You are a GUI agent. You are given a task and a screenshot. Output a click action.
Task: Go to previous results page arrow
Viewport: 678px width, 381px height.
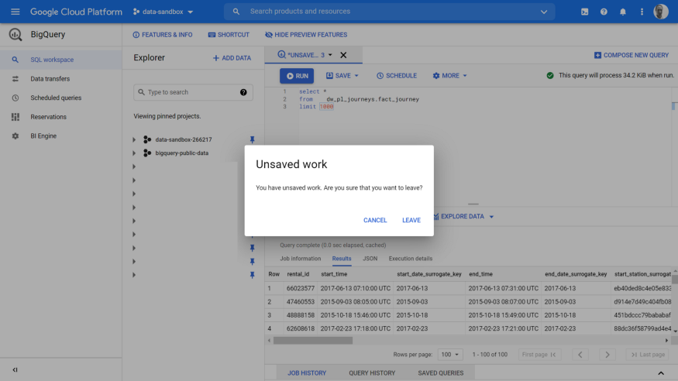click(x=580, y=355)
